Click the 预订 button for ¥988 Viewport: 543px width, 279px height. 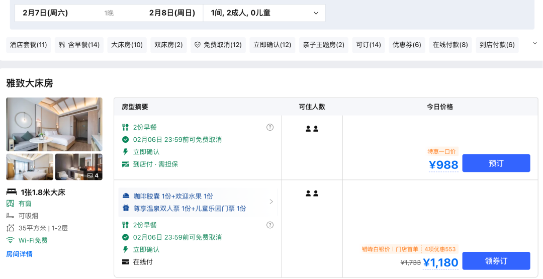[x=496, y=163]
